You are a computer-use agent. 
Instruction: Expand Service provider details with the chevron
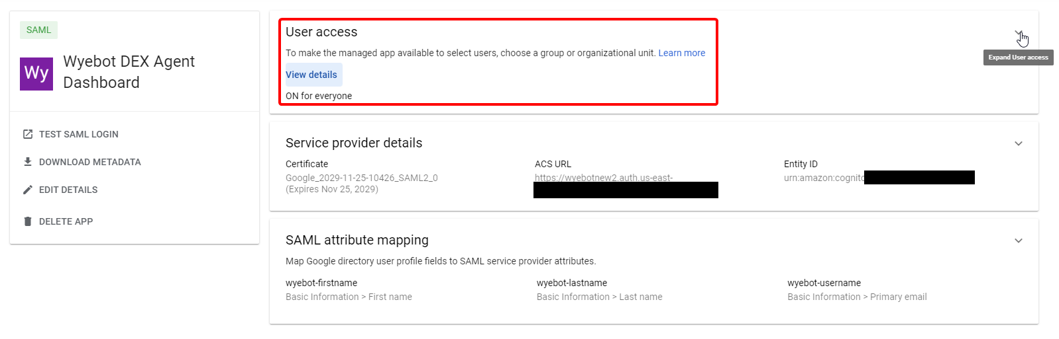point(1019,143)
